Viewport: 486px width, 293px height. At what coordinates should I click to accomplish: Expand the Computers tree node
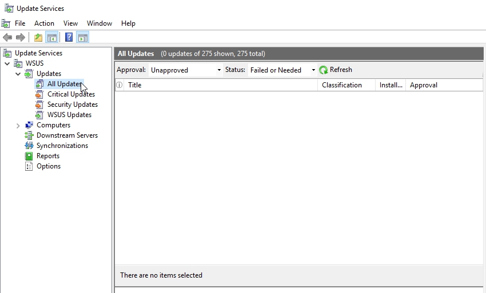click(18, 126)
